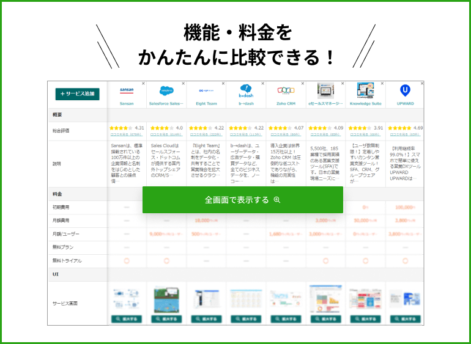Screen dimensions: 471x344
Task: Open the Knowledge Suite service screen thumbnail
Action: pyautogui.click(x=366, y=299)
